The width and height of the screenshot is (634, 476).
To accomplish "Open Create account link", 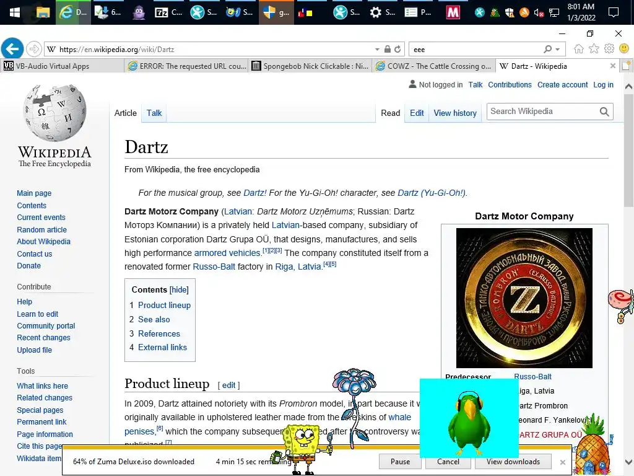I will pos(562,84).
